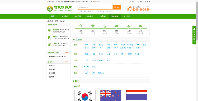Open the 巴西 visa link under 美洲
The height and width of the screenshot is (101, 198).
click(108, 61)
